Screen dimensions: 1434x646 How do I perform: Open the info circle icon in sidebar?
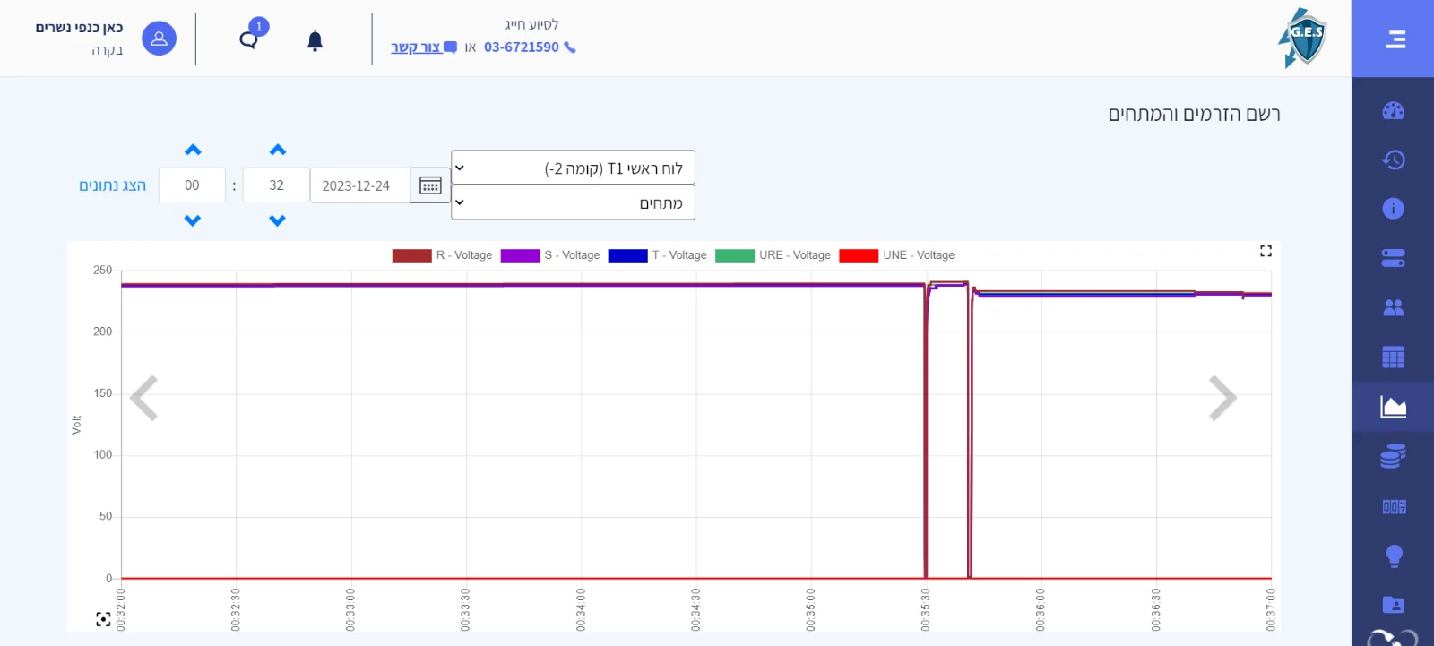pyautogui.click(x=1393, y=209)
